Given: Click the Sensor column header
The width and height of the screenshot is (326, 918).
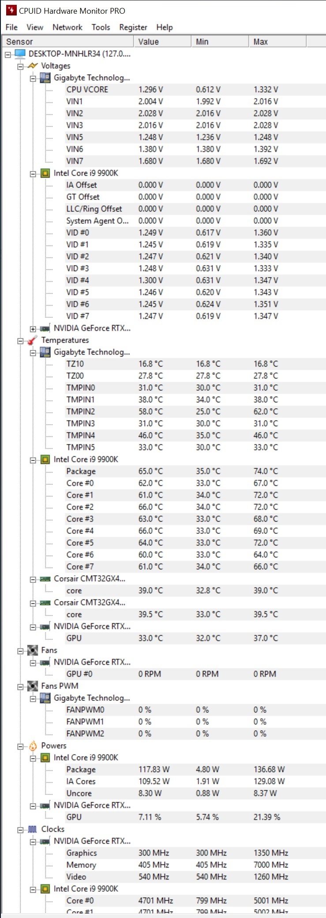Looking at the screenshot, I should pyautogui.click(x=67, y=42).
